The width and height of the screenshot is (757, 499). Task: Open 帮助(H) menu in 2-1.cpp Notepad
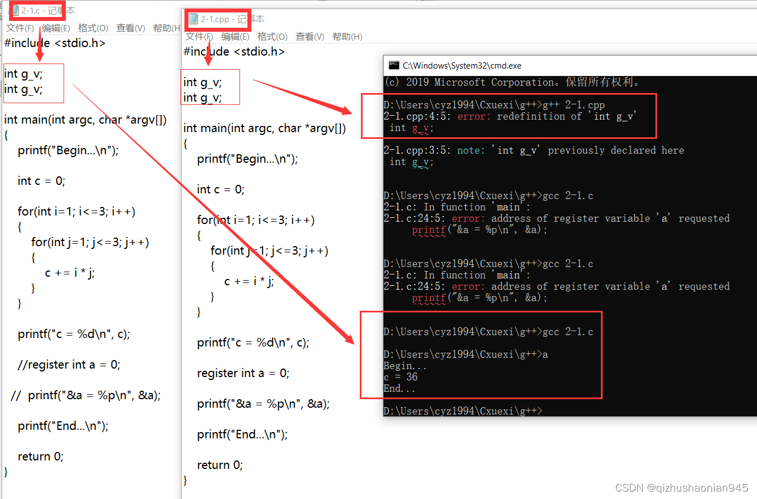(x=347, y=36)
